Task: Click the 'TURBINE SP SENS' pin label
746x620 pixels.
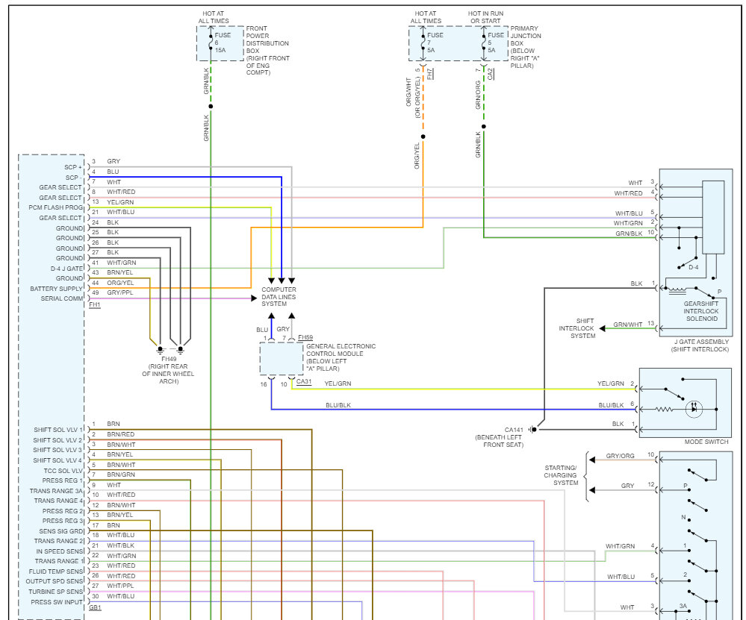Action: 56,592
